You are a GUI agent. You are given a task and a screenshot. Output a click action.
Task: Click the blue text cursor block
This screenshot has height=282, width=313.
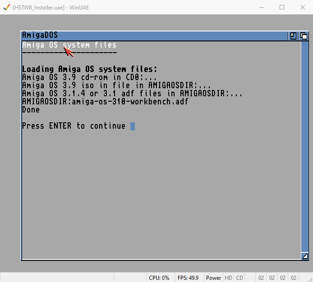[x=133, y=126]
